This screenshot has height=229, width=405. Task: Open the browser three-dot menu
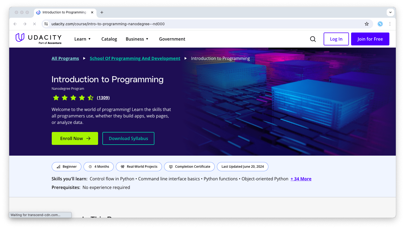tap(390, 24)
